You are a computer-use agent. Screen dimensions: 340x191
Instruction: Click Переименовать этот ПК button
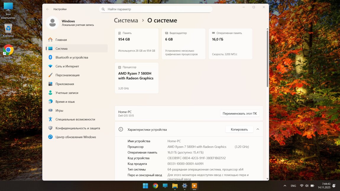click(x=239, y=114)
